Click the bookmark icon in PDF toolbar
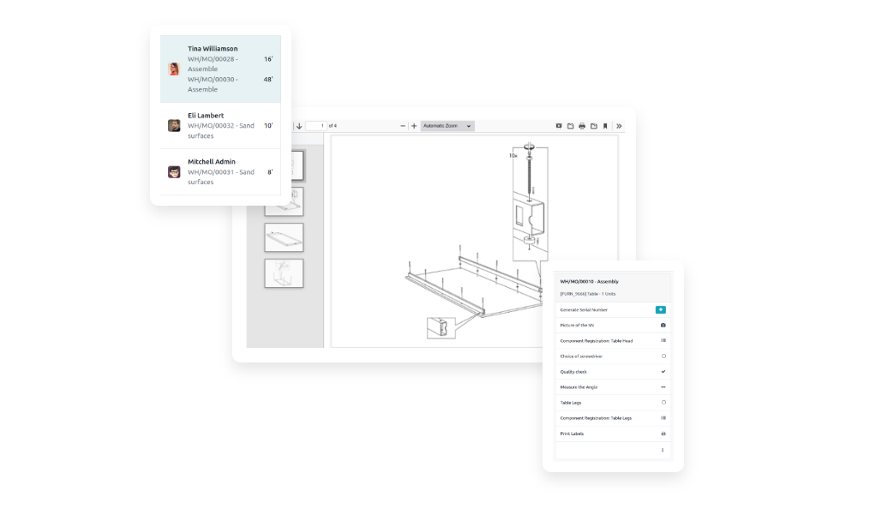 pyautogui.click(x=605, y=126)
